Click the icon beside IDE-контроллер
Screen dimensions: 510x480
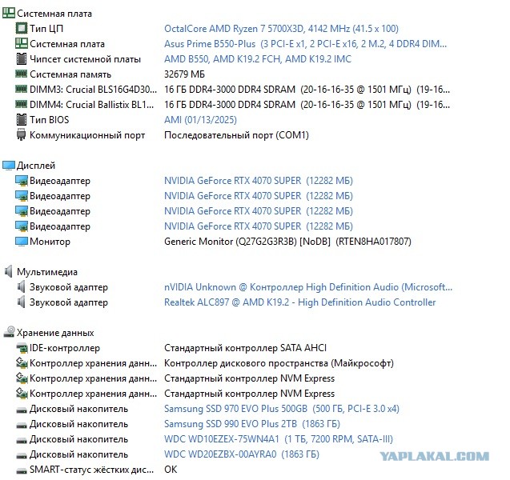click(22, 348)
